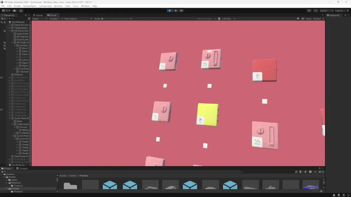Open the Free Aspect dropdown
Image resolution: width=351 pixels, height=197 pixels.
pyautogui.click(x=78, y=19)
